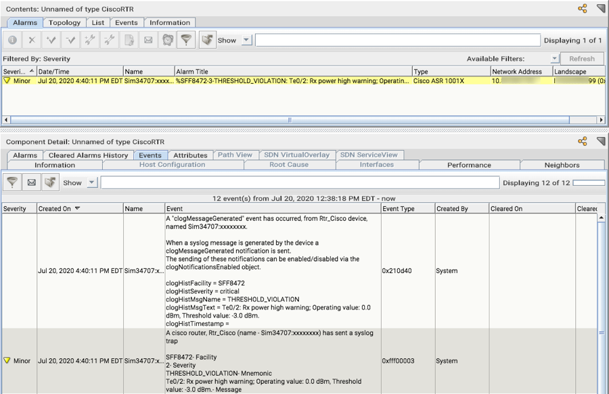Screen dimensions: 609x394
Task: Click the email alarm envelope icon
Action: [x=148, y=41]
